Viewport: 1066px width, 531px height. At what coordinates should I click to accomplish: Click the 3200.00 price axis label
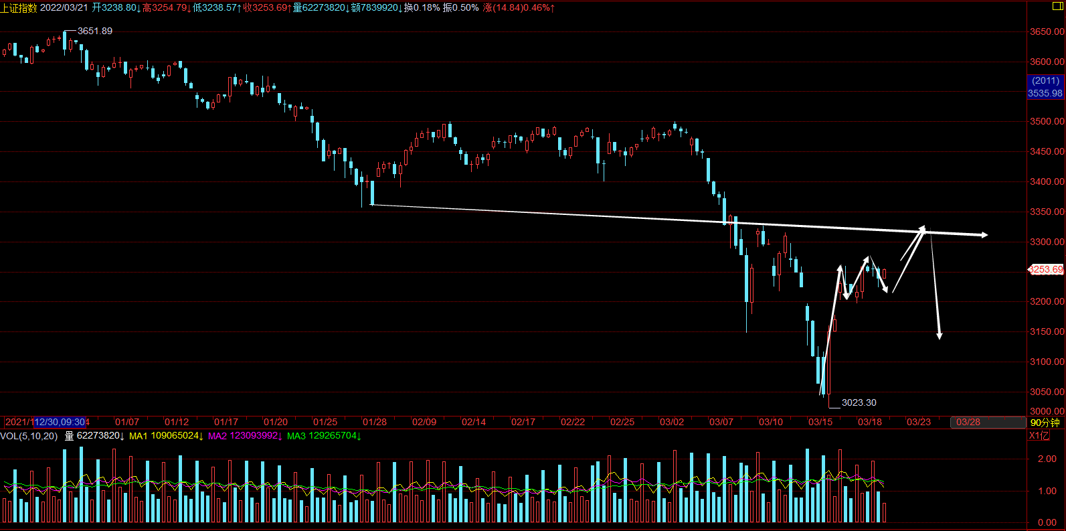(1047, 301)
